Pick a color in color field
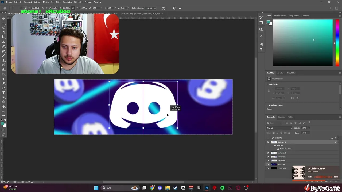Viewport: 342px width, 192px height. pyautogui.click(x=303, y=43)
